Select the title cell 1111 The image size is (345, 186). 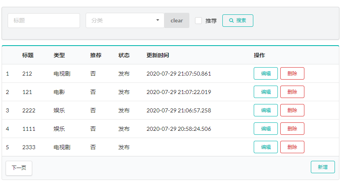pos(29,129)
